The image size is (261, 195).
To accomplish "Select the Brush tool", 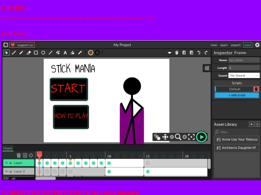I will (x=14, y=53).
